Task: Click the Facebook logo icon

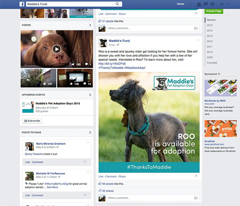Action: 22,4
